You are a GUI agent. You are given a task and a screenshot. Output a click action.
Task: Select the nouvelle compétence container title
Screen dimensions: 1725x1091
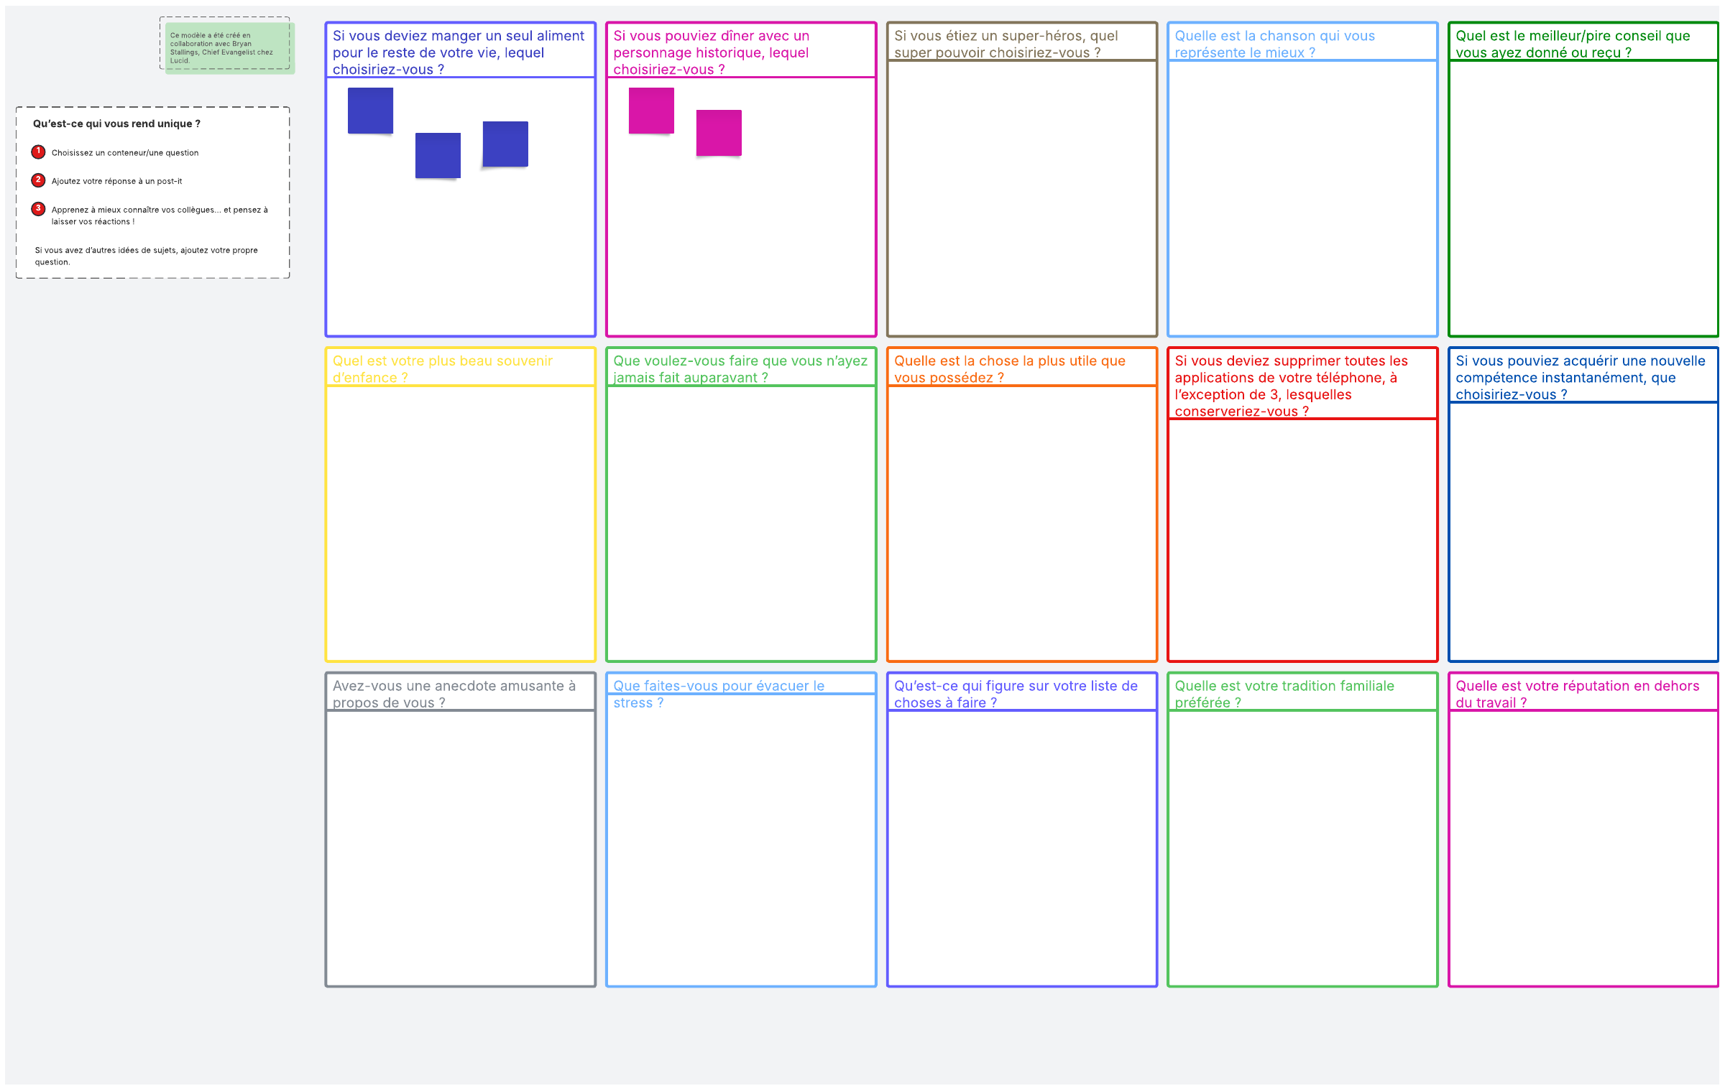tap(1579, 377)
